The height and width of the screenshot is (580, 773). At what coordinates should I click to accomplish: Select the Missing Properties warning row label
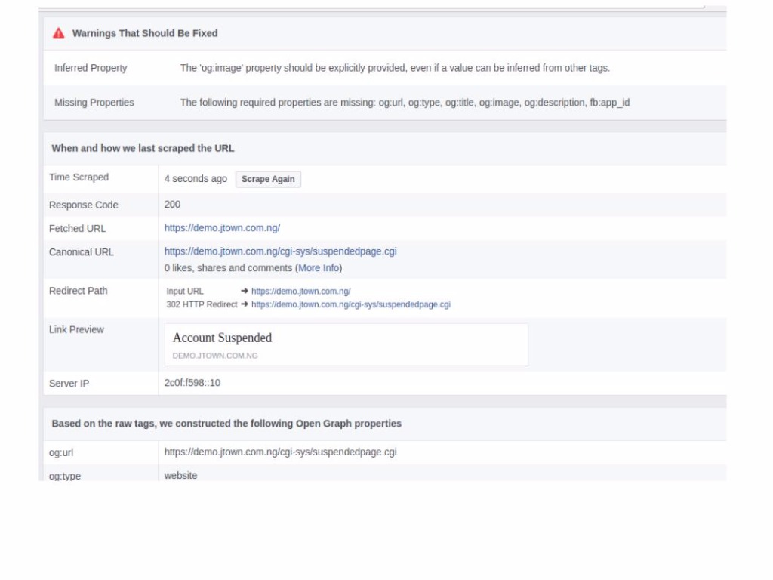point(94,103)
